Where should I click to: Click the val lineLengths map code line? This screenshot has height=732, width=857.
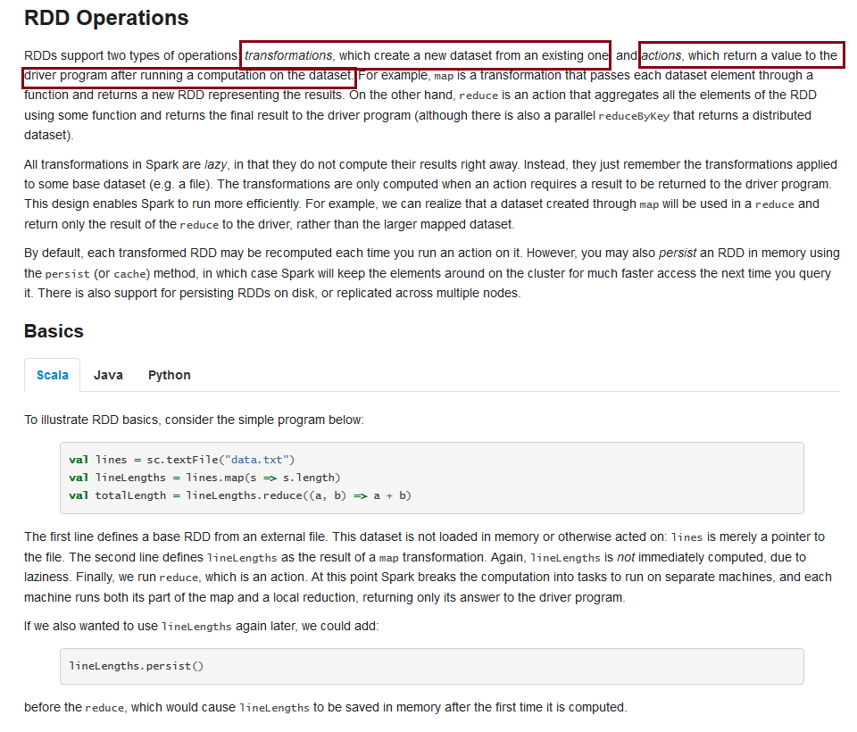[x=204, y=478]
